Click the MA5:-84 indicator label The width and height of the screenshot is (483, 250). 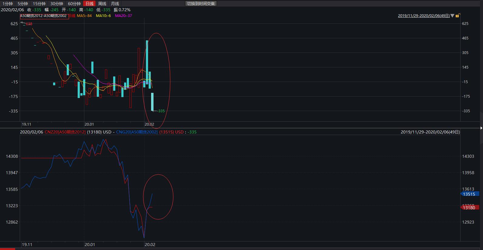click(x=84, y=16)
